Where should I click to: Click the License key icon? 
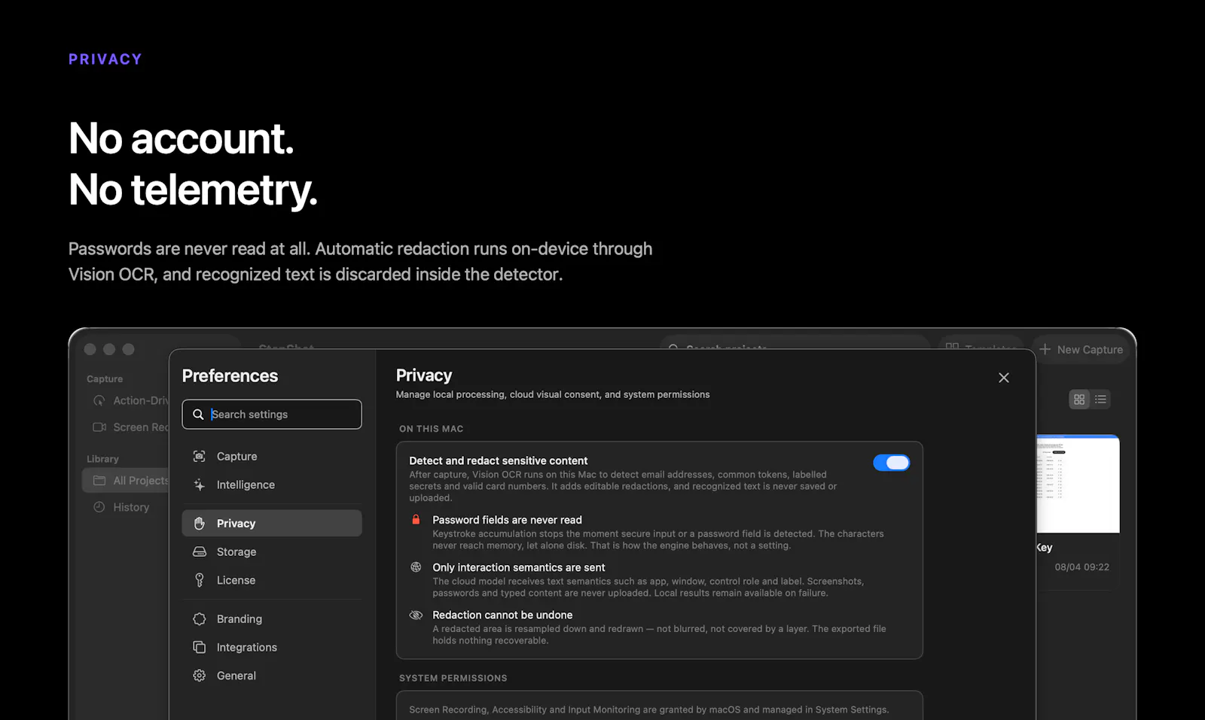point(200,580)
